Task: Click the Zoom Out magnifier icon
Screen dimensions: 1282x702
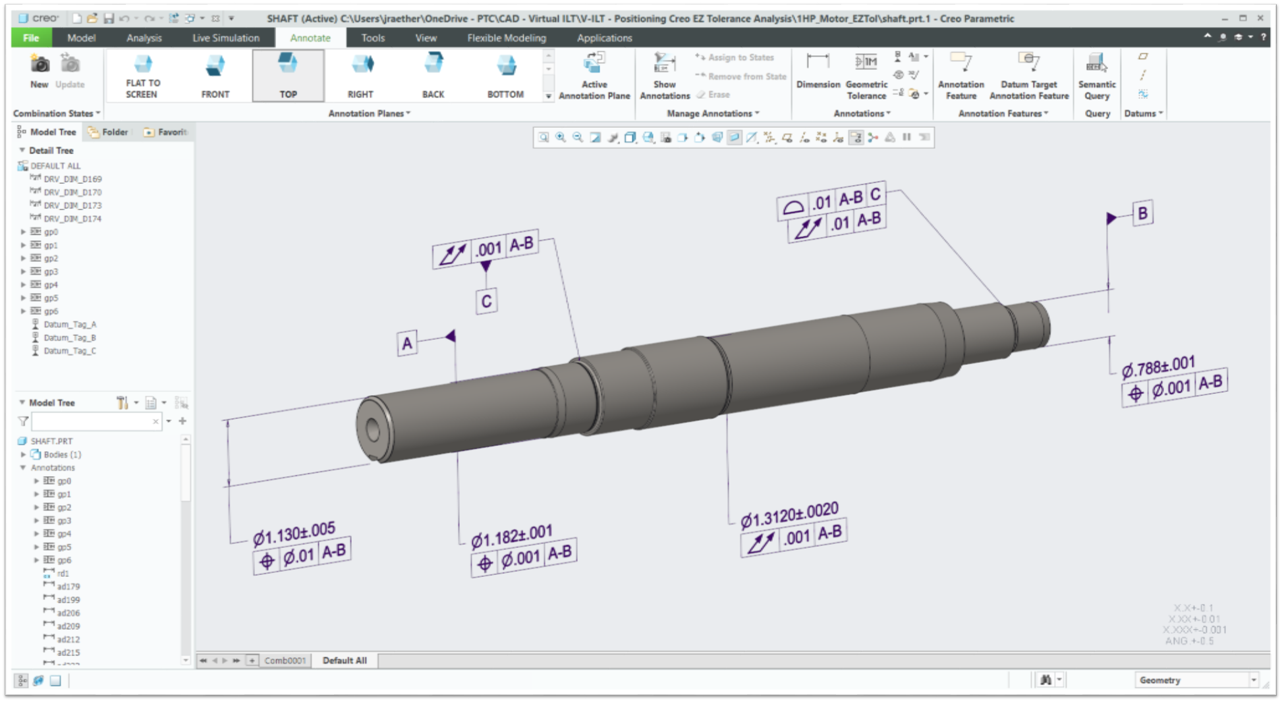Action: pos(578,138)
